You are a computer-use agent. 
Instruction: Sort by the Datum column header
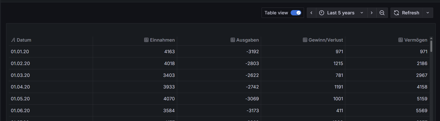click(24, 40)
